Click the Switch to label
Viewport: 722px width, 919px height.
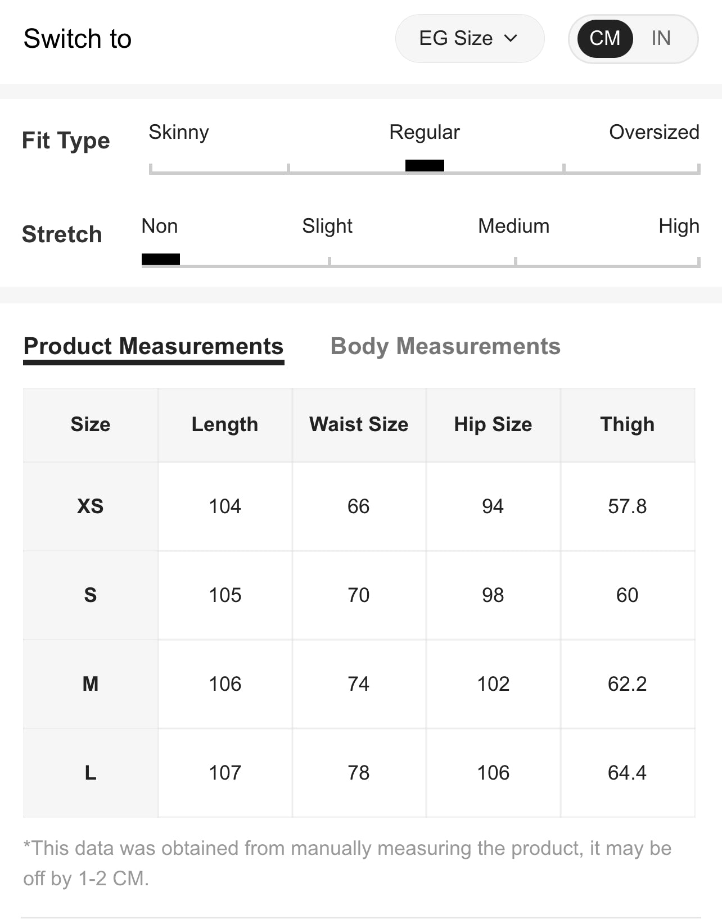point(78,39)
